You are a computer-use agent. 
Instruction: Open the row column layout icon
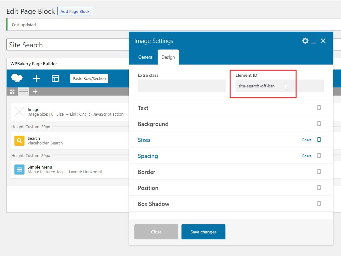tap(24, 91)
